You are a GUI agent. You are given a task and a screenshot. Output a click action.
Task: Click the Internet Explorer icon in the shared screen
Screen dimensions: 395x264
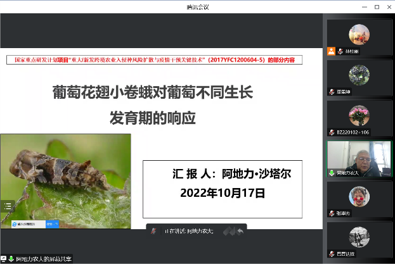(15, 224)
